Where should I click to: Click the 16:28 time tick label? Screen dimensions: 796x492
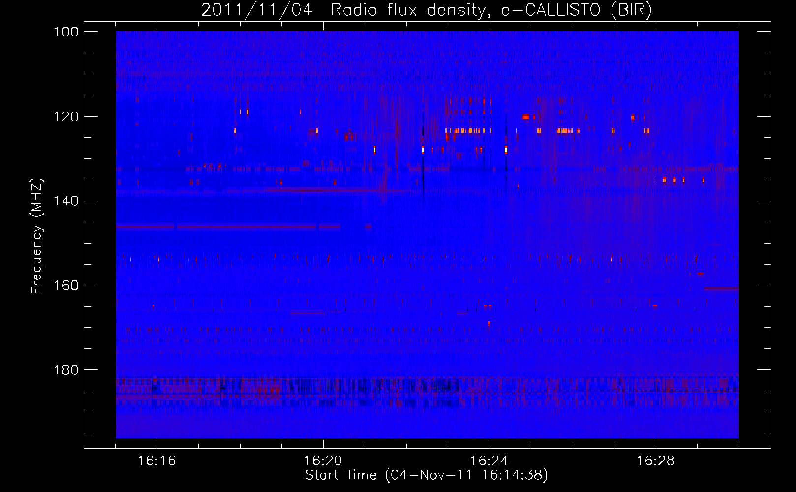pyautogui.click(x=655, y=461)
